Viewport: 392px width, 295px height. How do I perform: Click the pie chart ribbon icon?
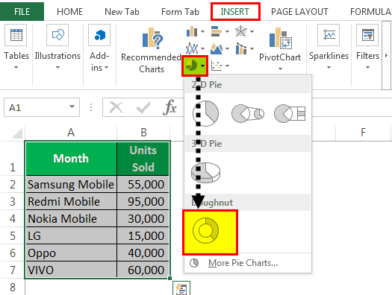(192, 66)
